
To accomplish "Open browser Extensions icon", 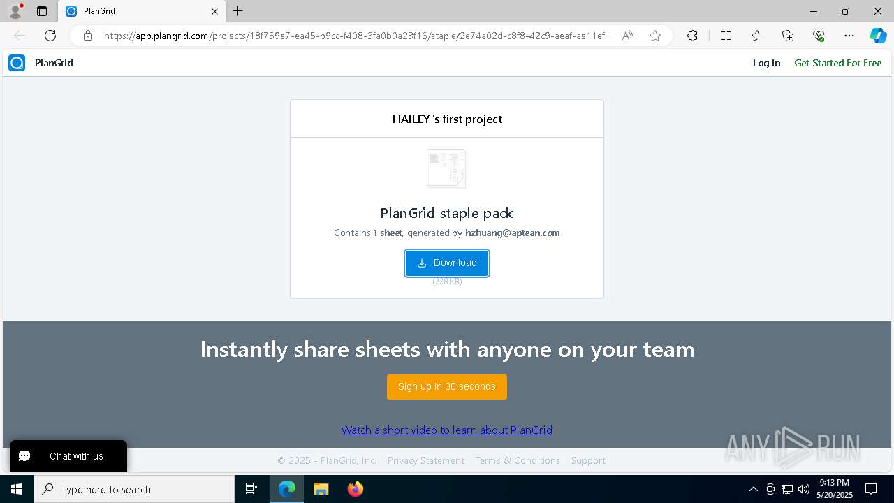I will coord(692,36).
